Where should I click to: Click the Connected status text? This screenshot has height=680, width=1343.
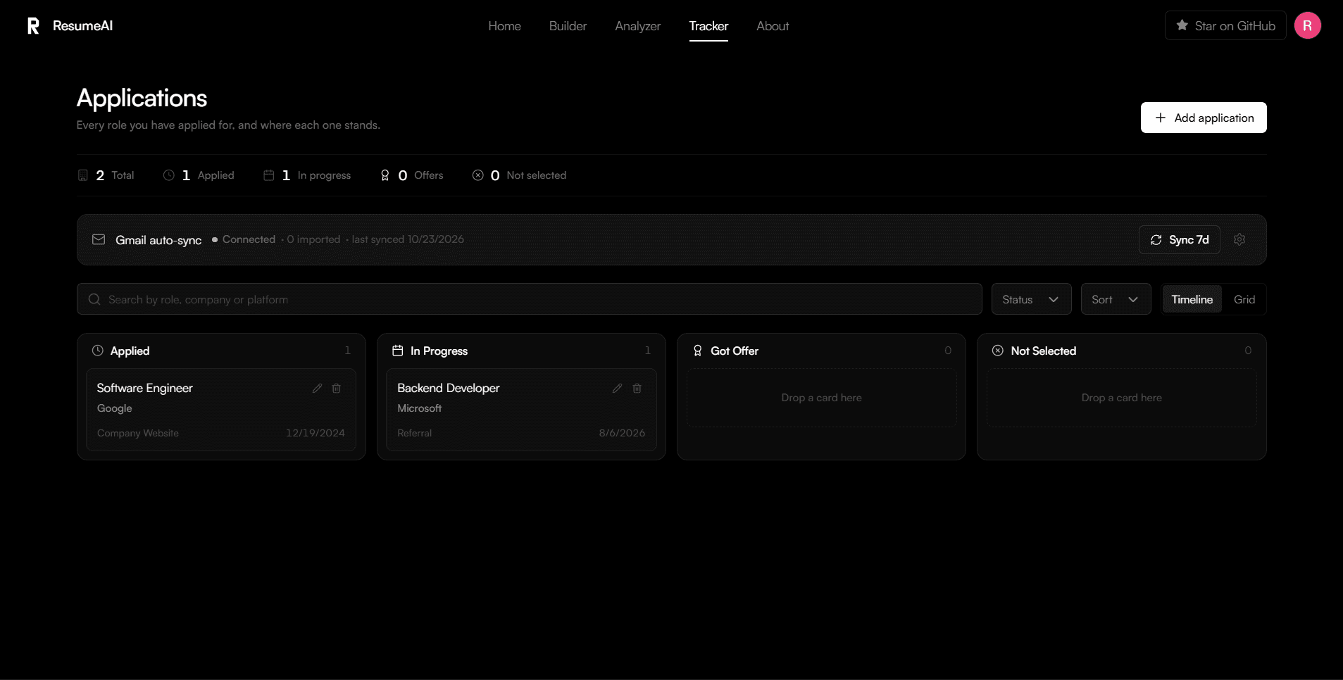[x=249, y=239]
